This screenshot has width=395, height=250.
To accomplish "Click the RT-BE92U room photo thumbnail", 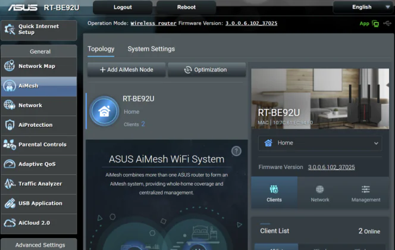I will (x=320, y=99).
